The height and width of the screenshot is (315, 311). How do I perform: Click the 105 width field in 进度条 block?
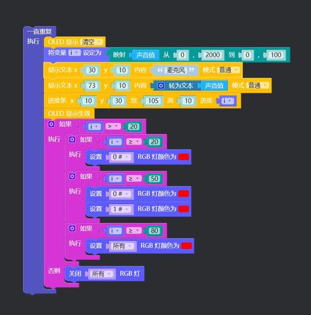153,101
